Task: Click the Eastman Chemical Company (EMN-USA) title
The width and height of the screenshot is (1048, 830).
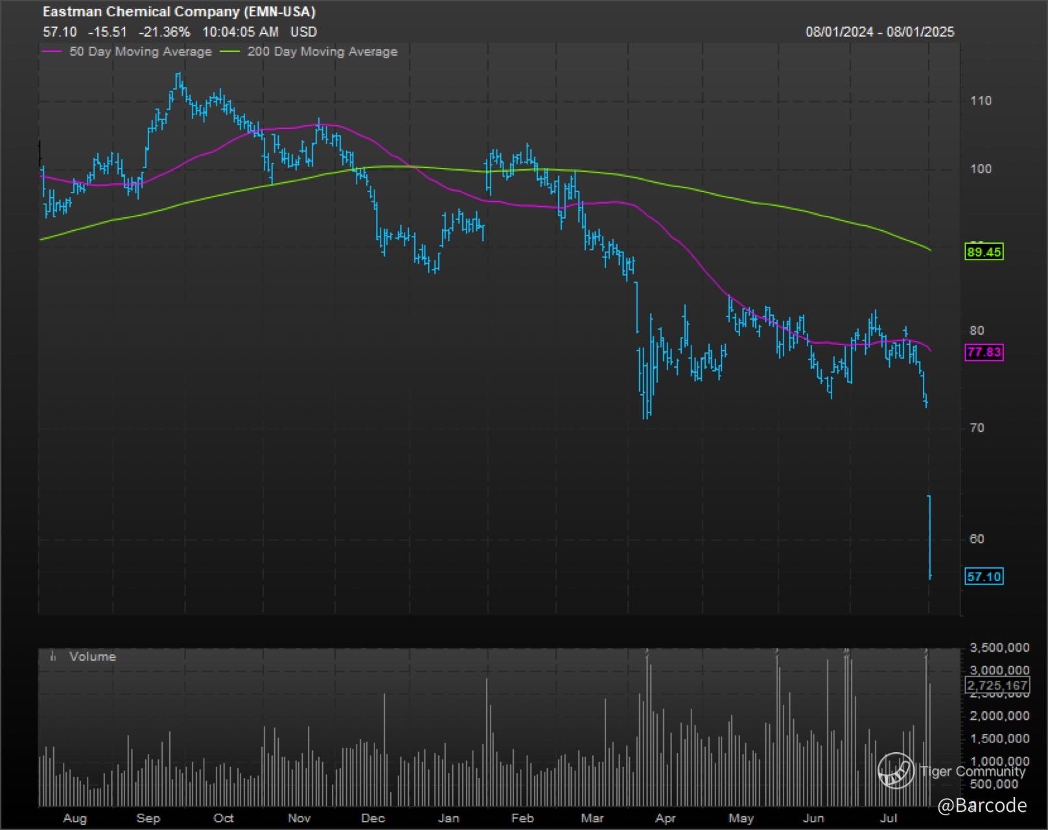Action: point(179,12)
